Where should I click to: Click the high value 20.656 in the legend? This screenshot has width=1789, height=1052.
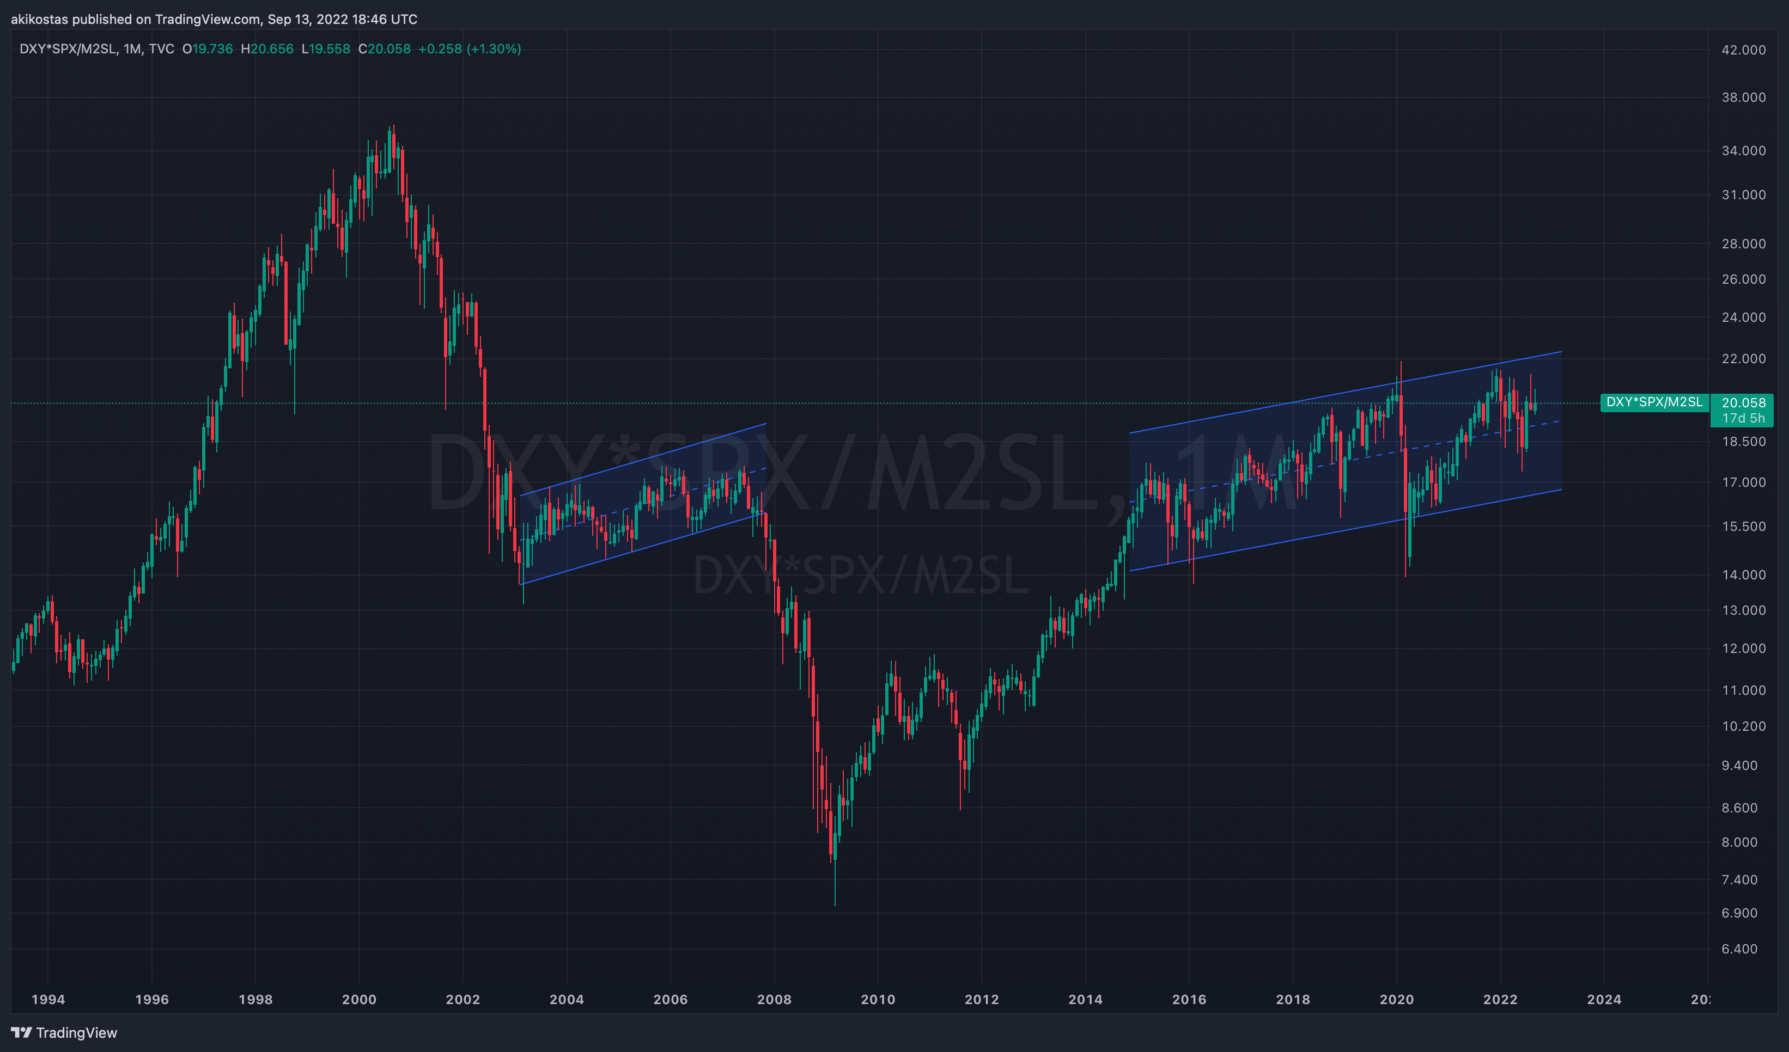point(272,49)
